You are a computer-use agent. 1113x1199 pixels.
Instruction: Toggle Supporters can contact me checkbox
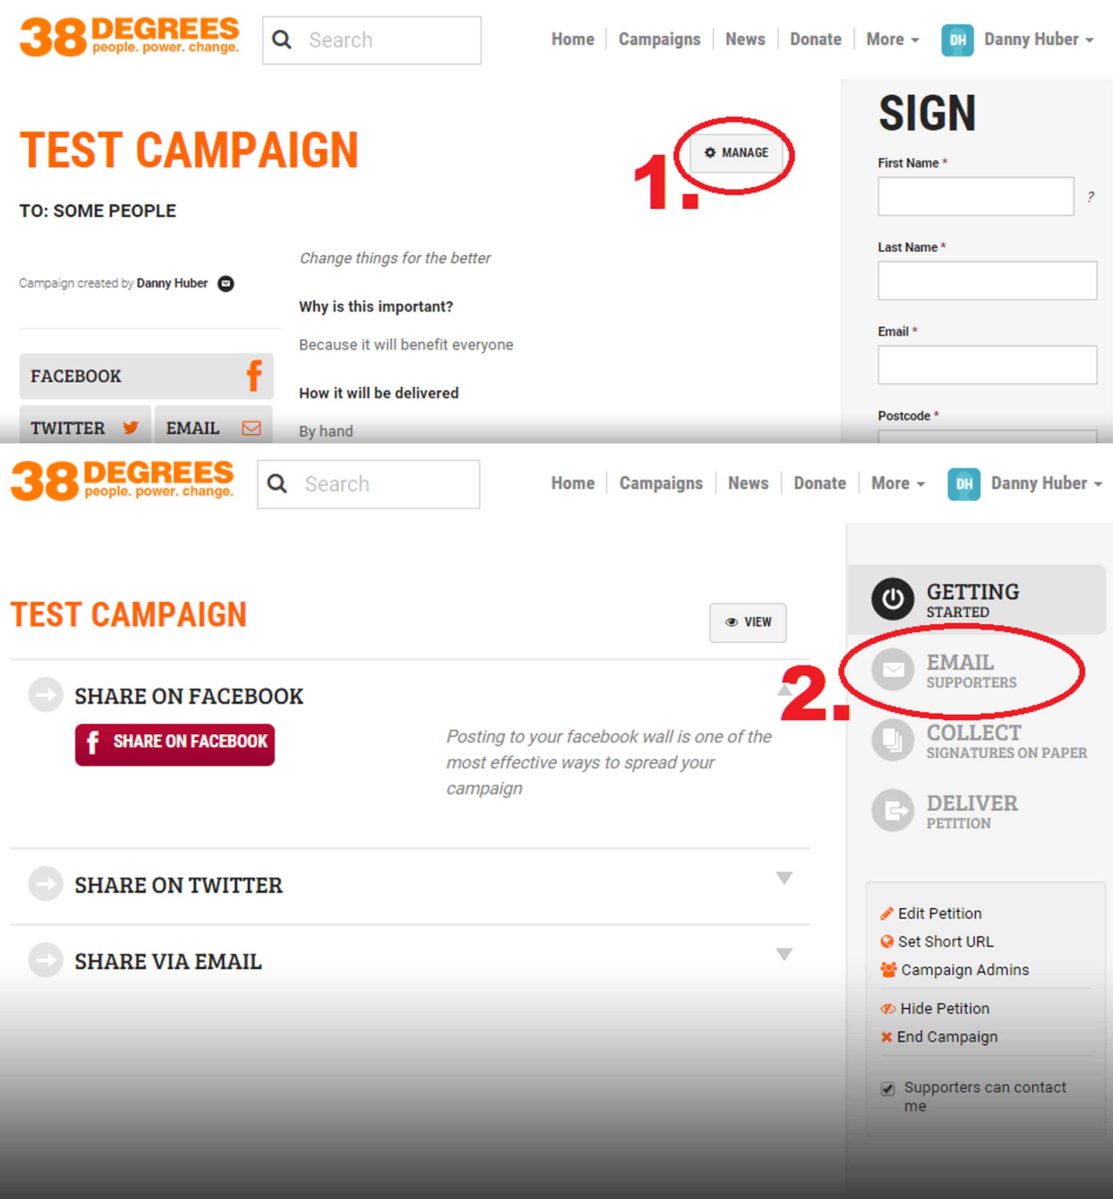pos(887,1088)
